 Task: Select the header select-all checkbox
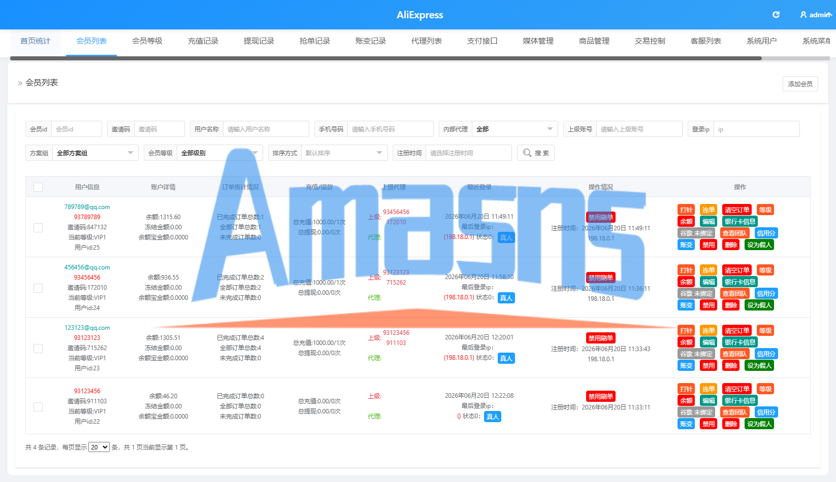coord(38,187)
